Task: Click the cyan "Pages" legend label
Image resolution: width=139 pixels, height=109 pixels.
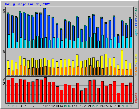Action: (136, 33)
